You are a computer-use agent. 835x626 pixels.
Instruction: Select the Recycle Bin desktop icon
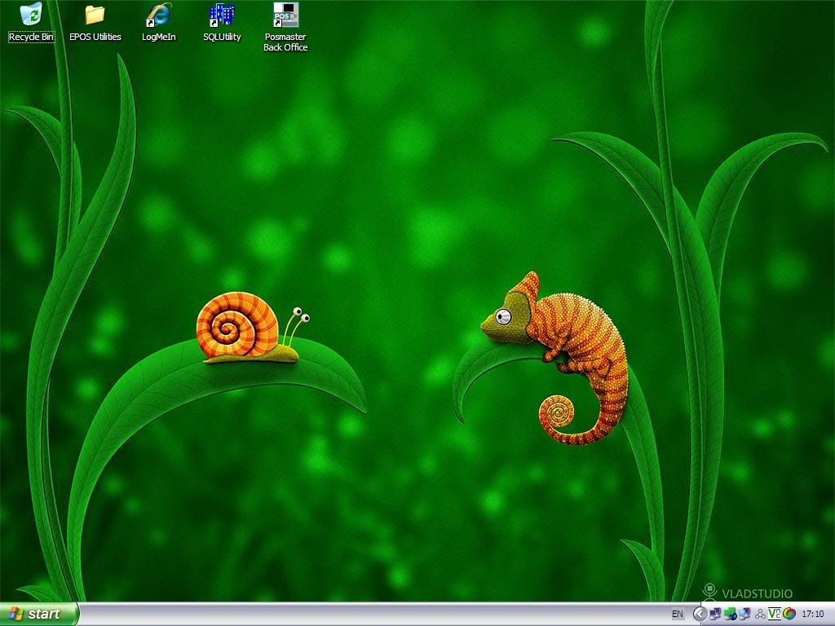pos(32,22)
